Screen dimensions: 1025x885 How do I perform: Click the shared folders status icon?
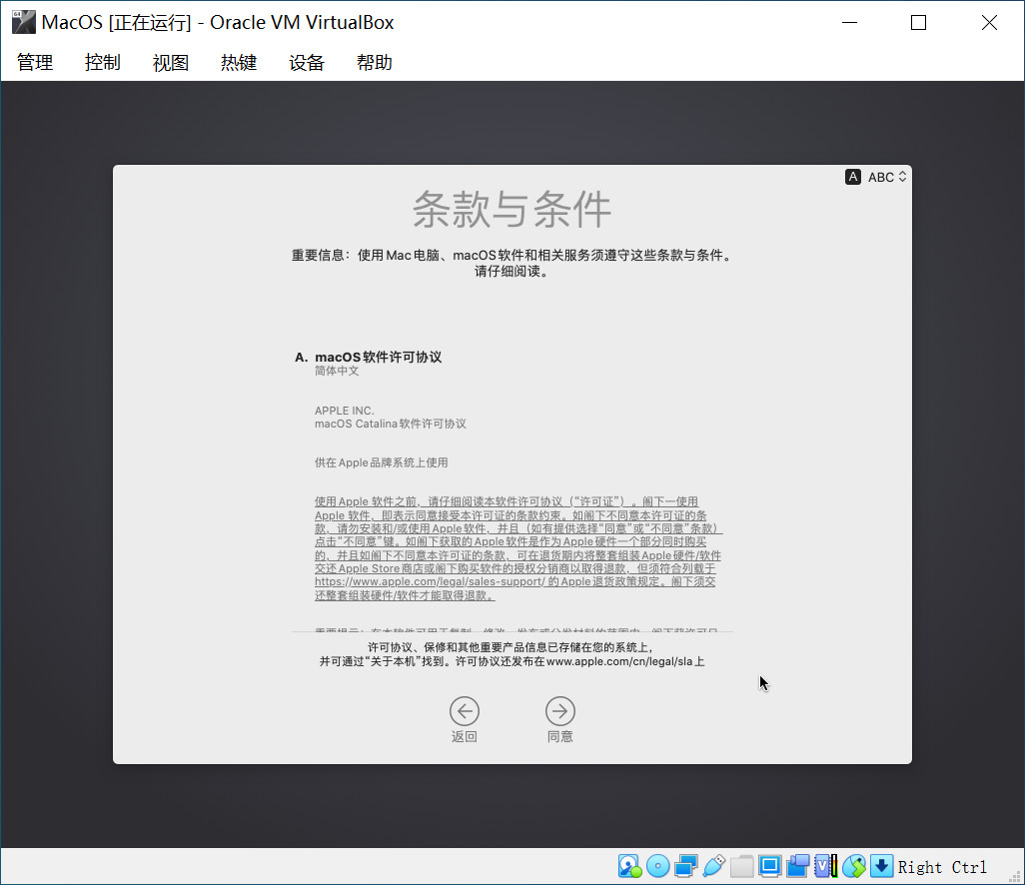[742, 867]
